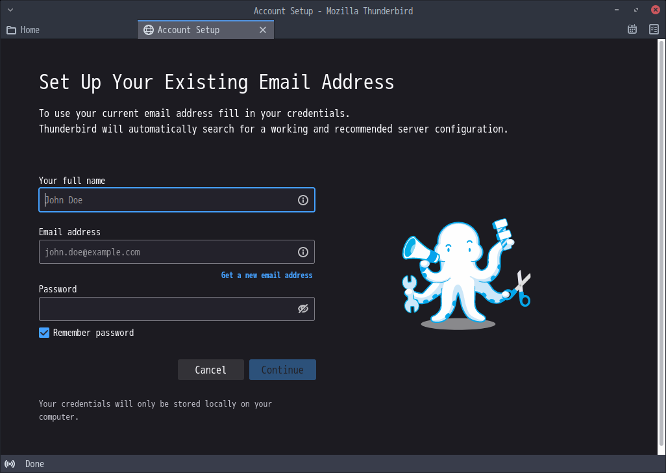
Task: Close the Account Setup tab
Action: pos(263,30)
